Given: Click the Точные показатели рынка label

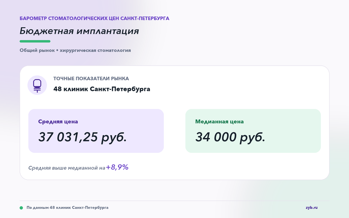Looking at the screenshot, I should tap(91, 78).
